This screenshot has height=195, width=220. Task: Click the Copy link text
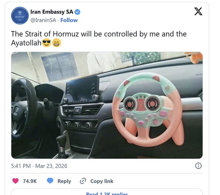[102, 181]
